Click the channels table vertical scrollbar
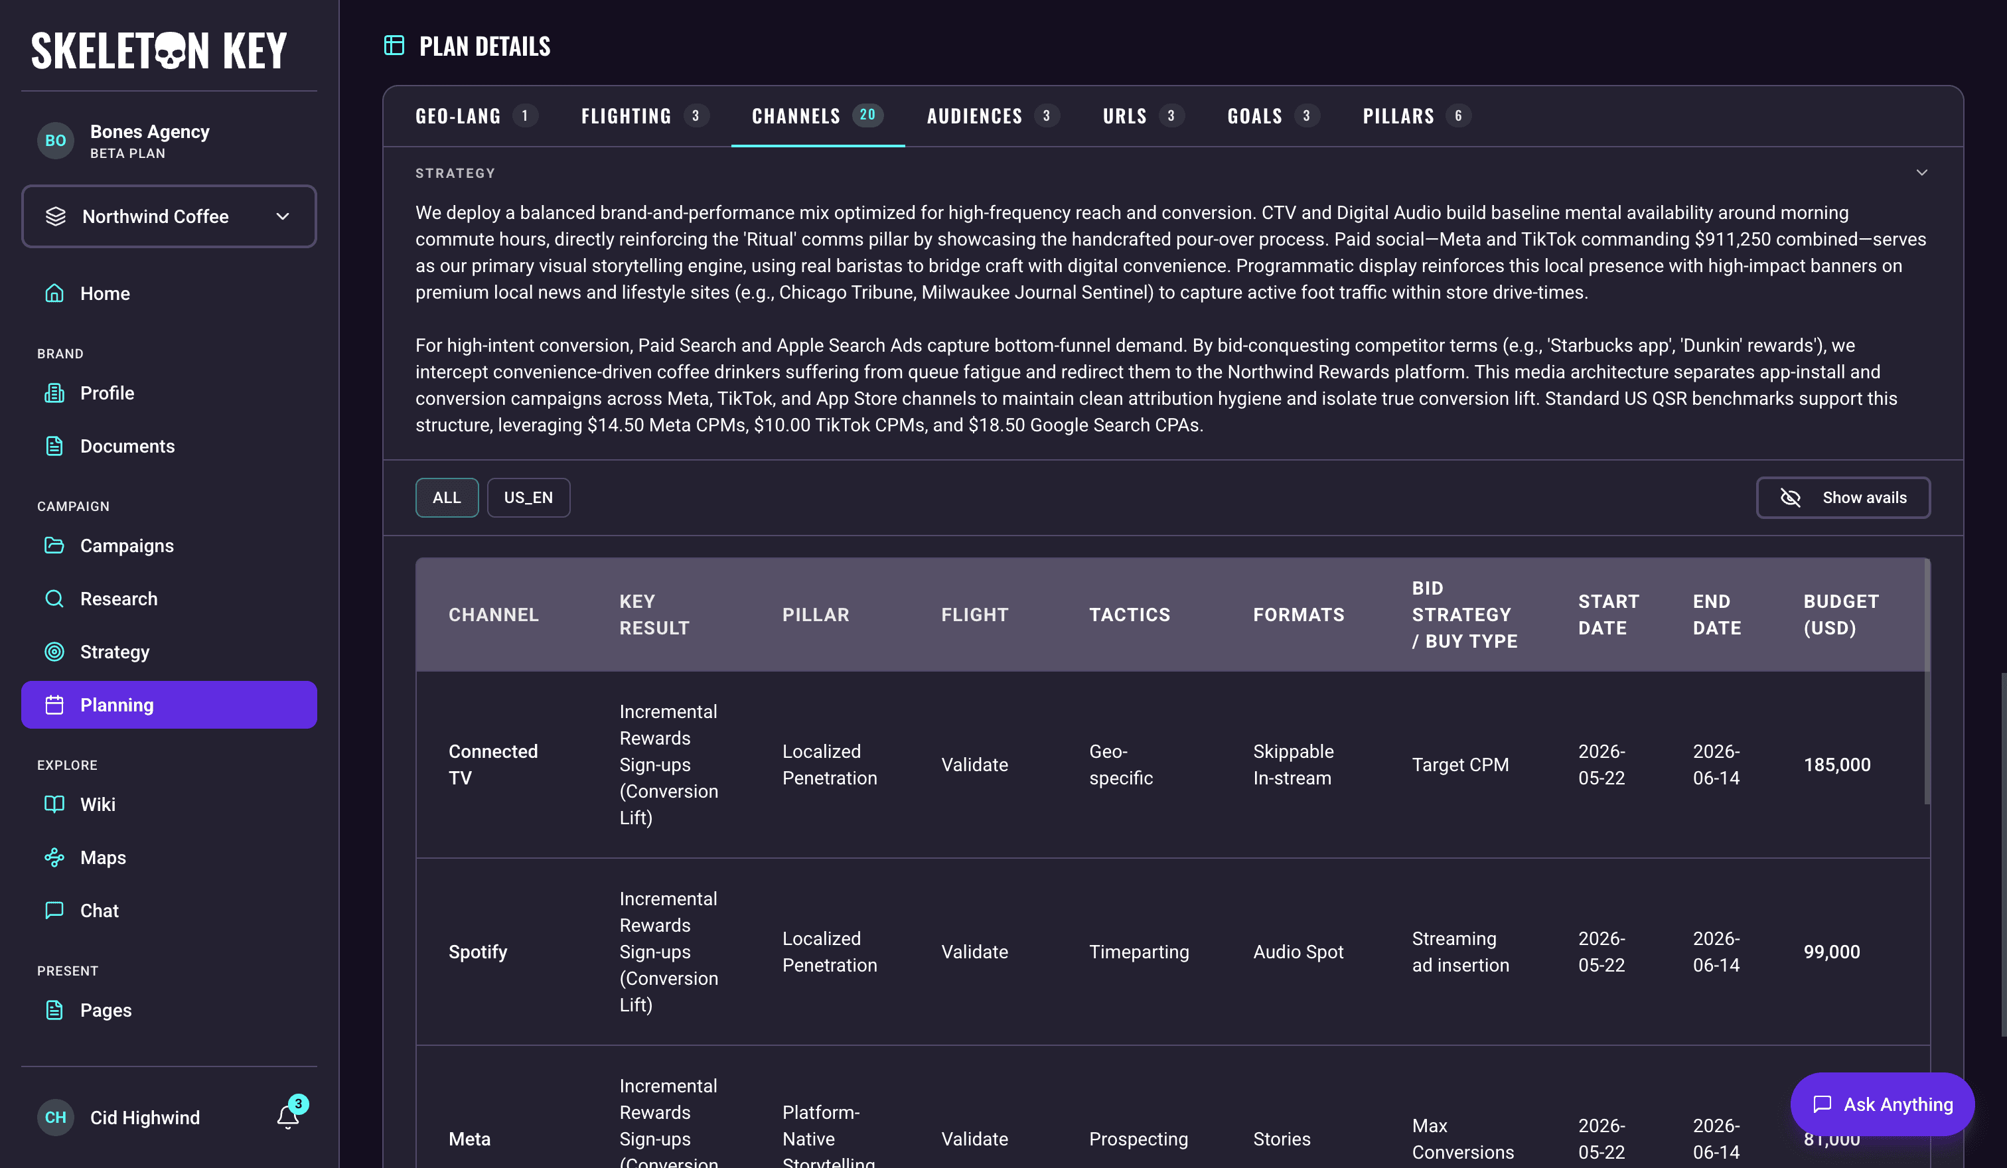 click(x=1927, y=682)
